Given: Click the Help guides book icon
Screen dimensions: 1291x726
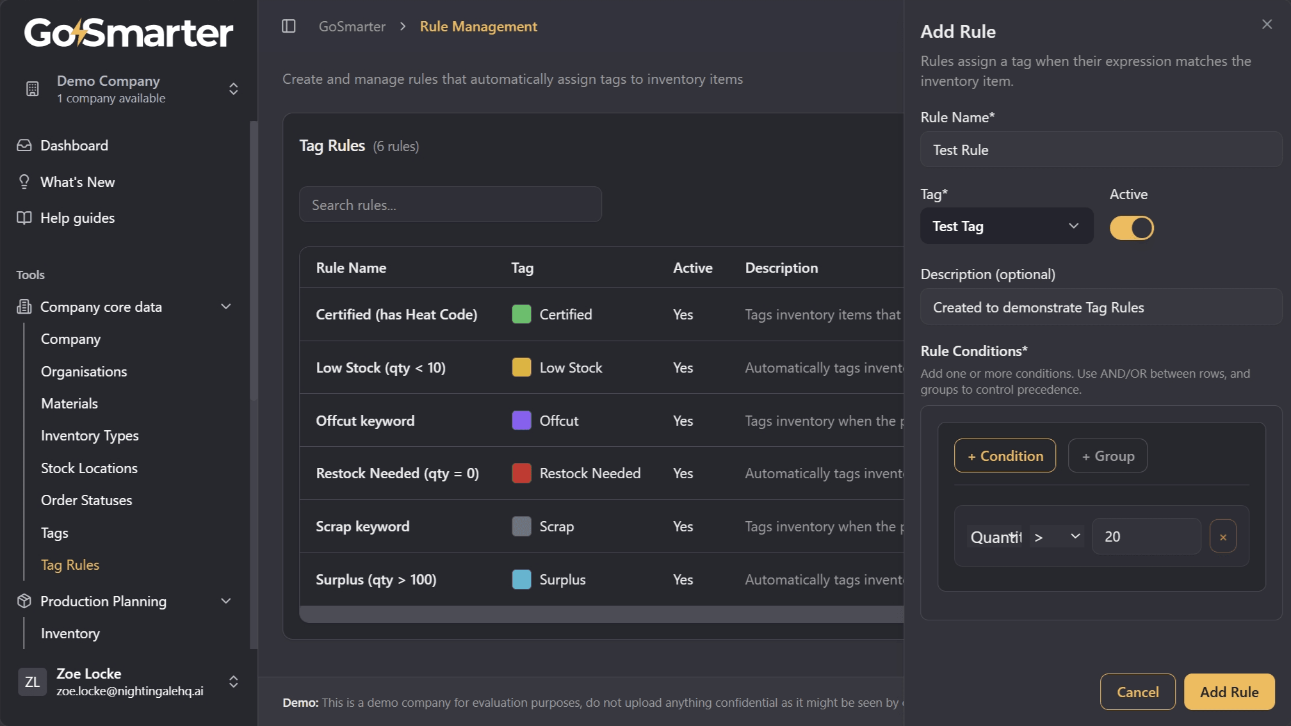Looking at the screenshot, I should coord(24,218).
